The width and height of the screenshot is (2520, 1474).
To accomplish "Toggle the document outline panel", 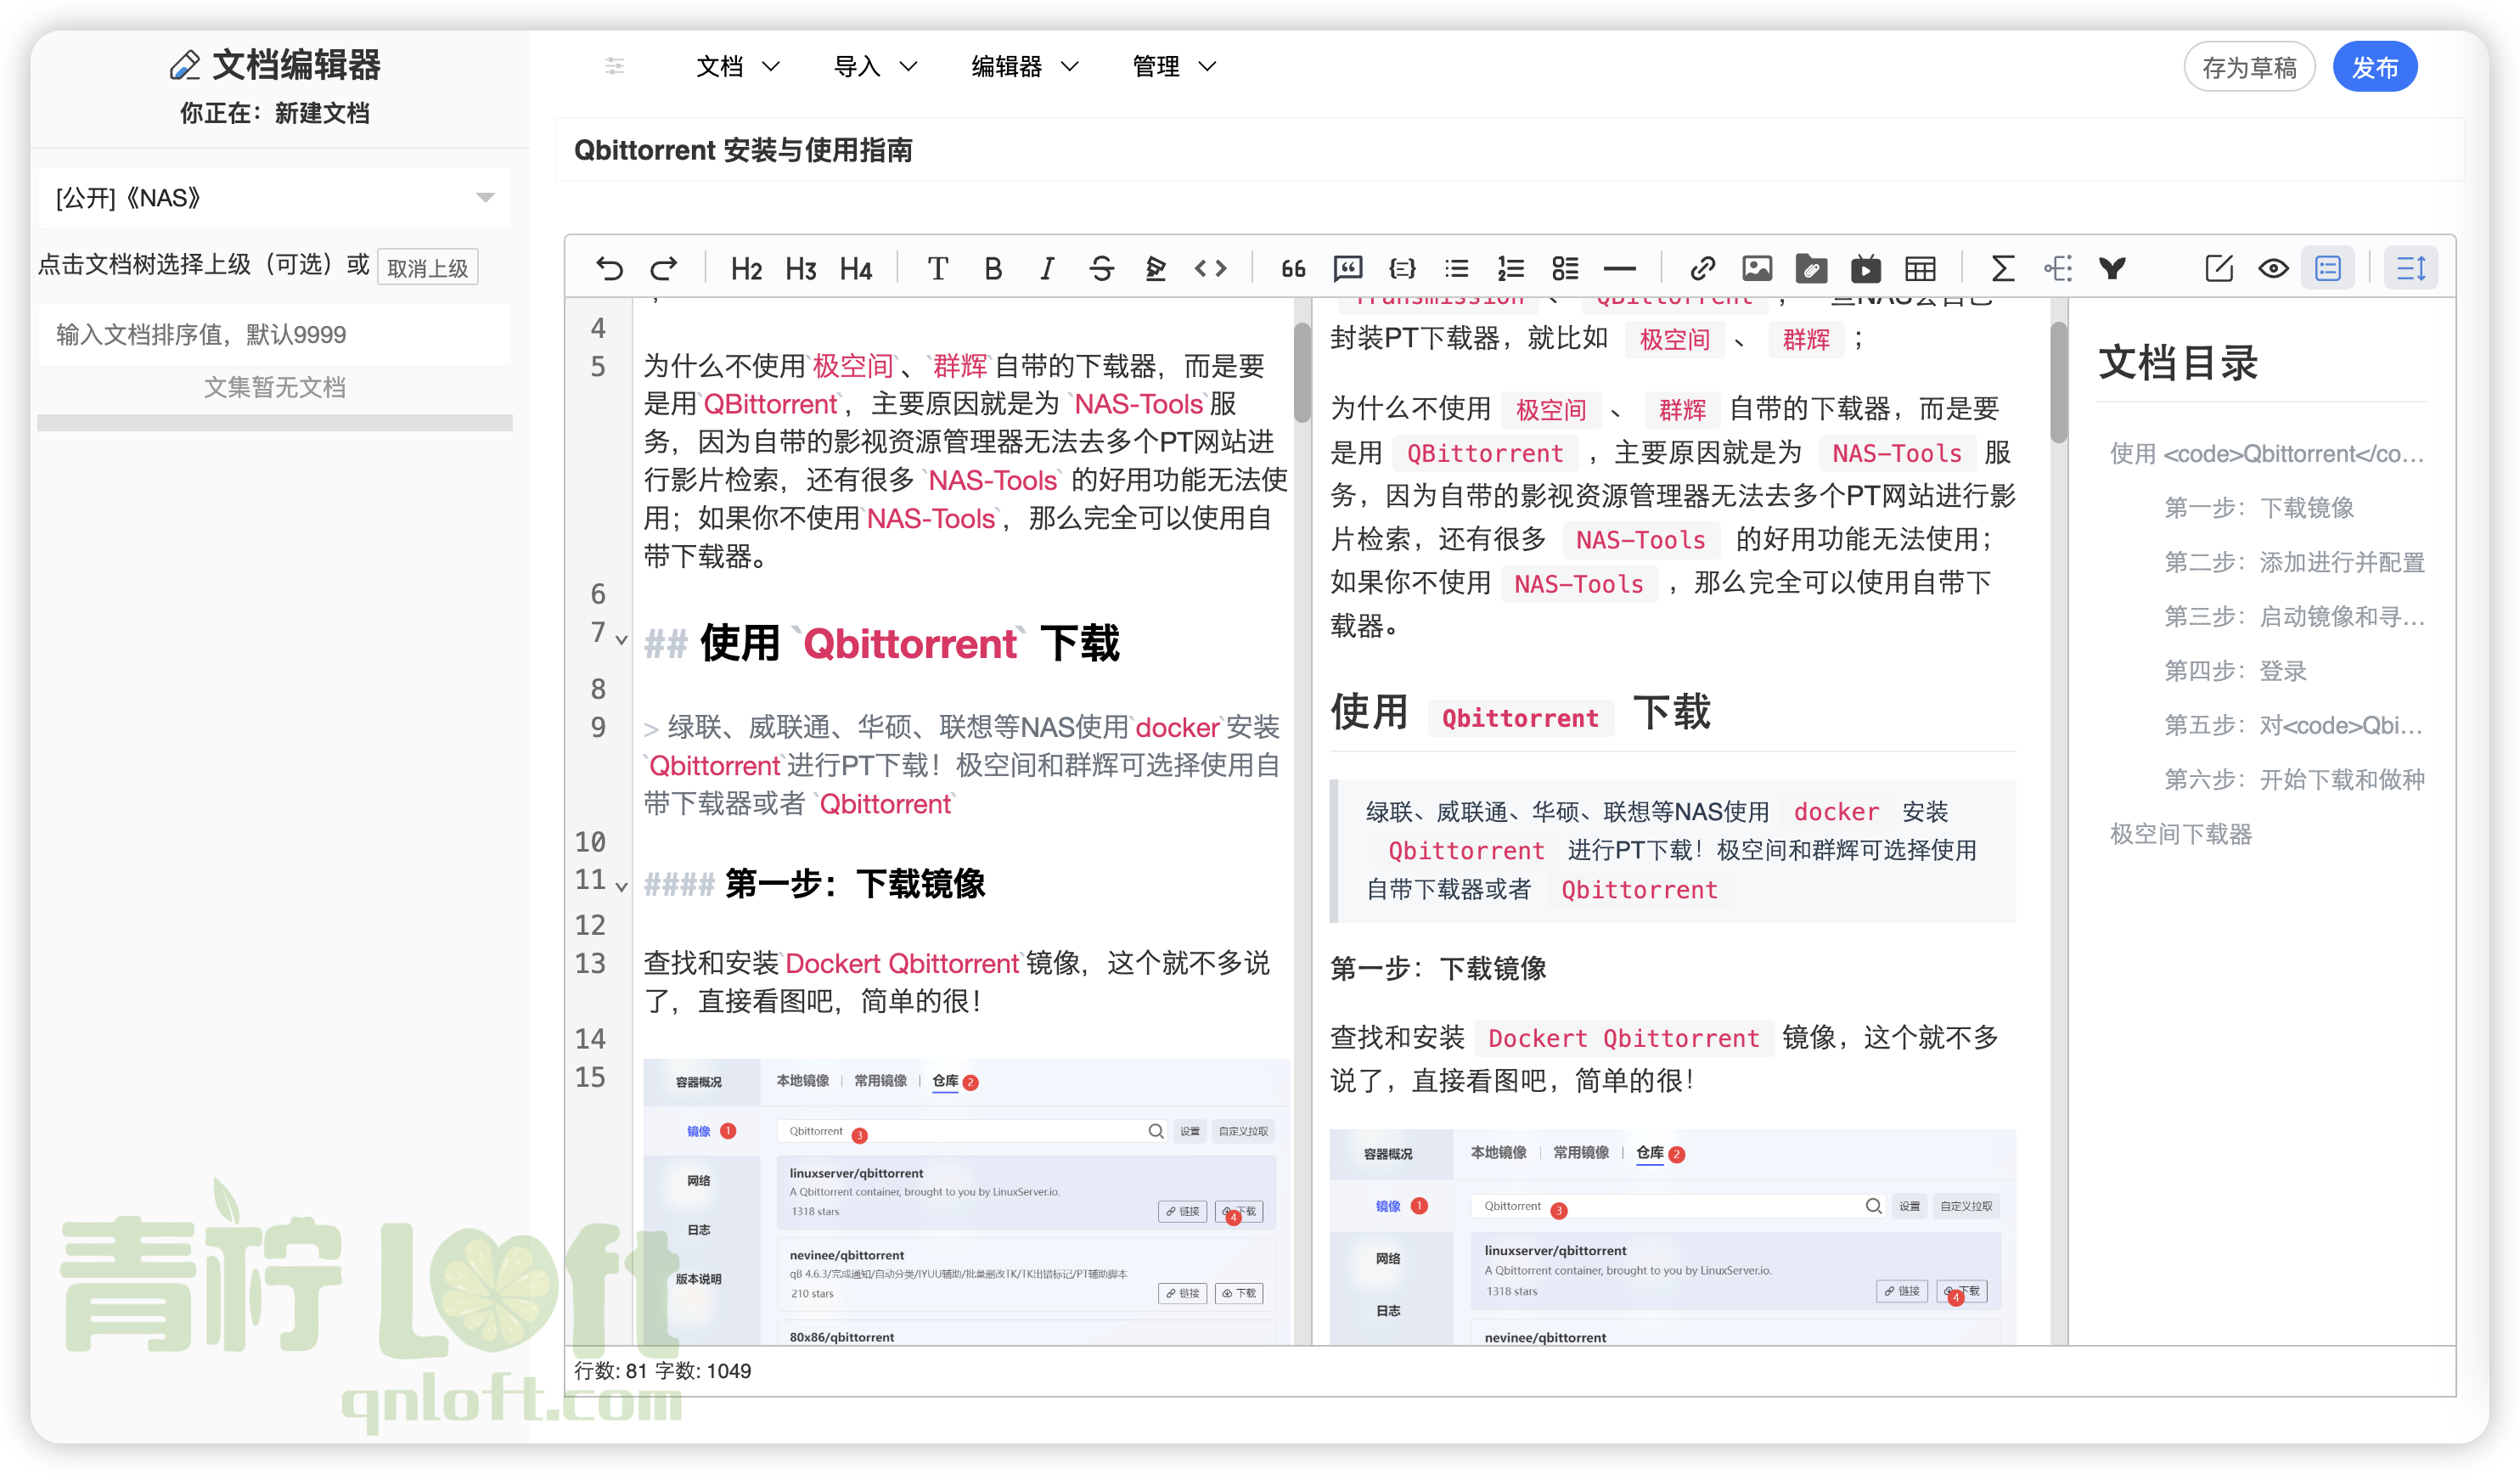I will click(2328, 268).
